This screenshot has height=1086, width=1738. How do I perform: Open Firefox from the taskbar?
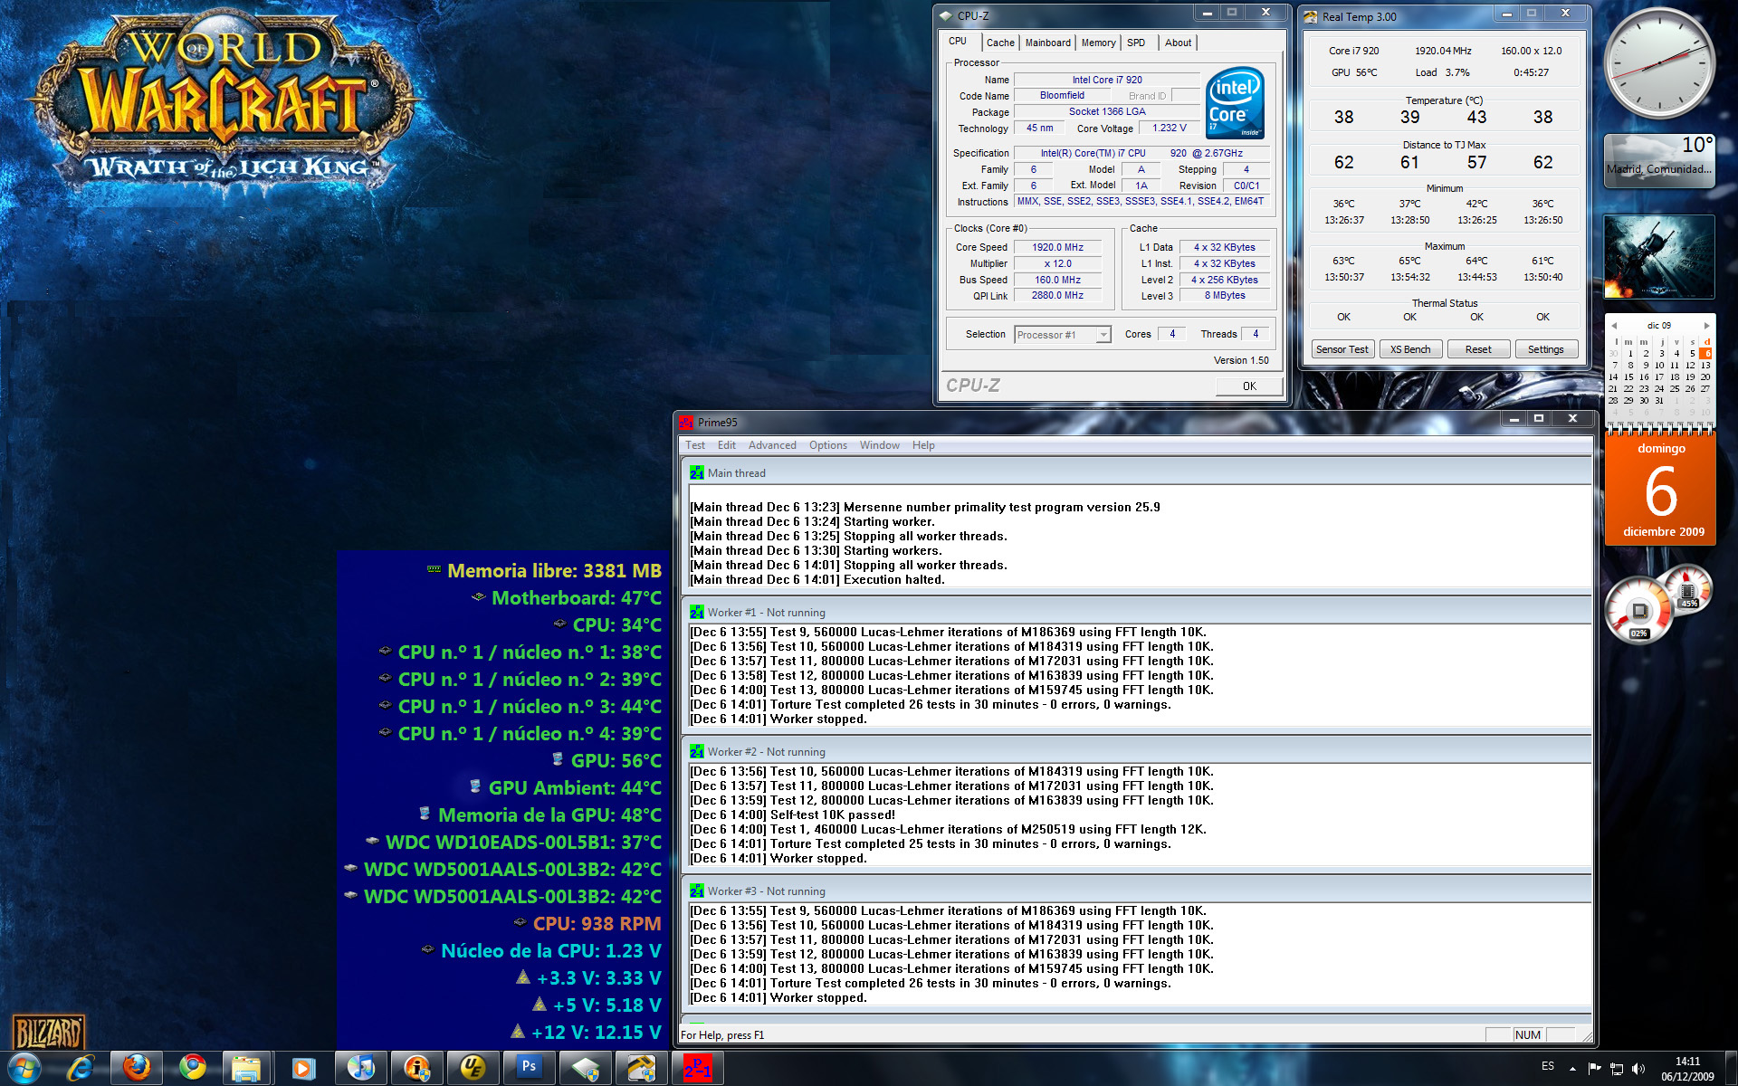[137, 1068]
